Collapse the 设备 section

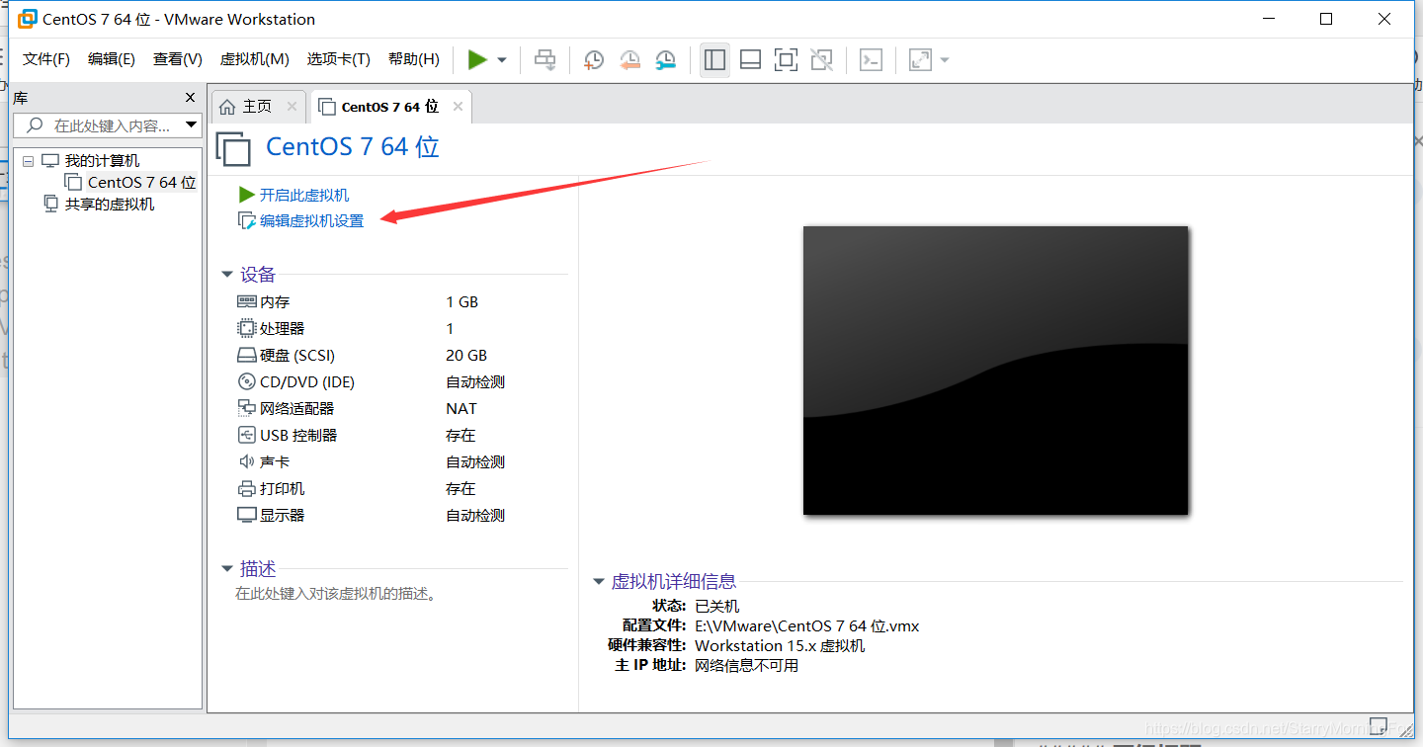pyautogui.click(x=227, y=275)
